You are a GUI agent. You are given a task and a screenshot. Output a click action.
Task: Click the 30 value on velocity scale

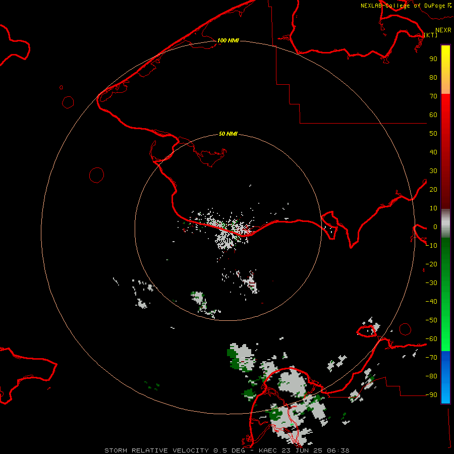(433, 171)
